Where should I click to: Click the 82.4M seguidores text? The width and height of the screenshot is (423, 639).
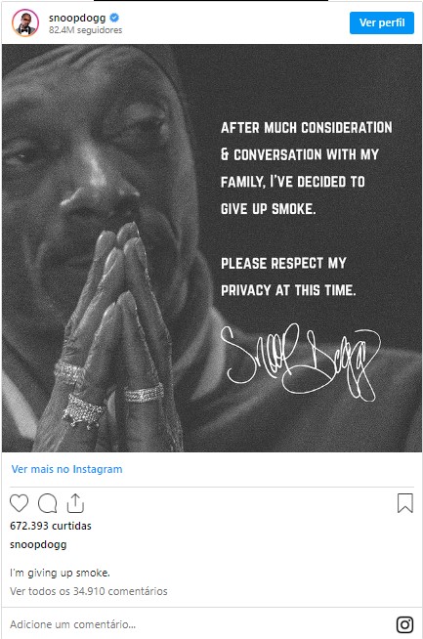[x=86, y=30]
